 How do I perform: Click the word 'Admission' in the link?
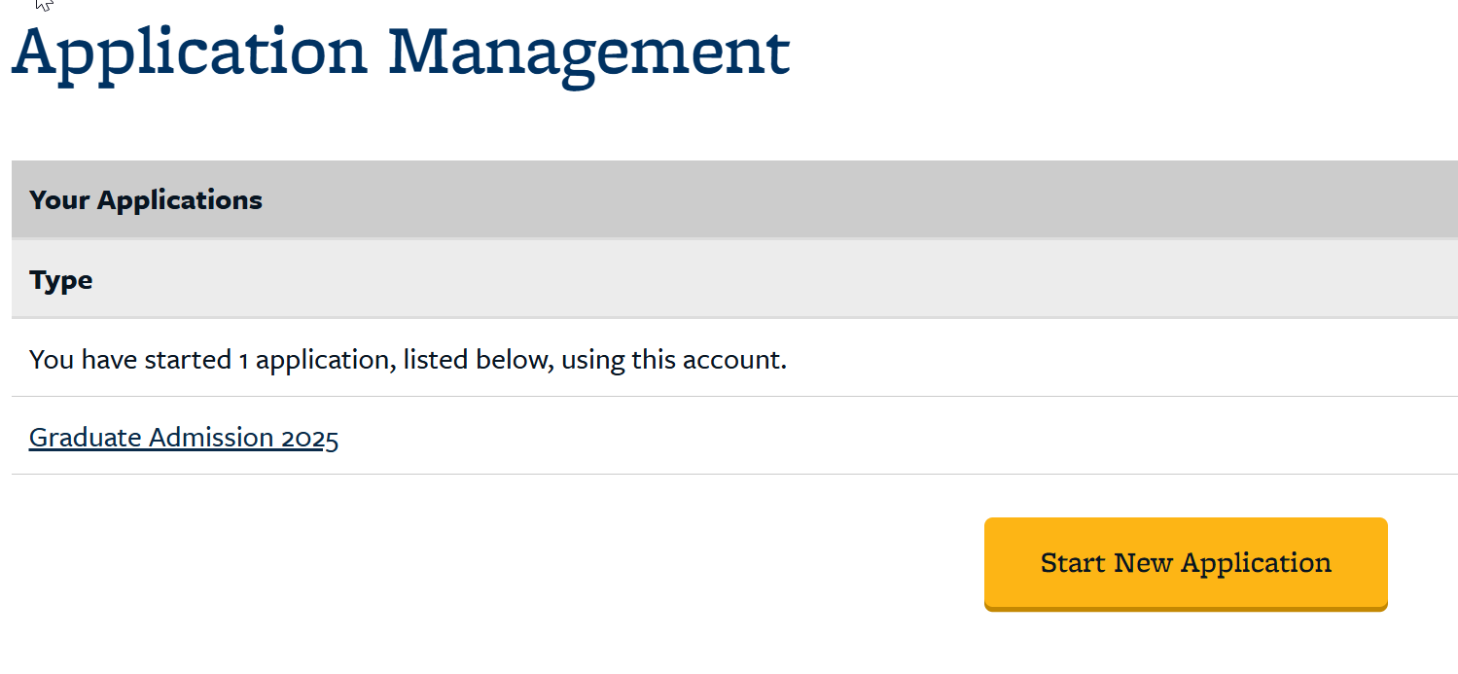[x=211, y=438]
